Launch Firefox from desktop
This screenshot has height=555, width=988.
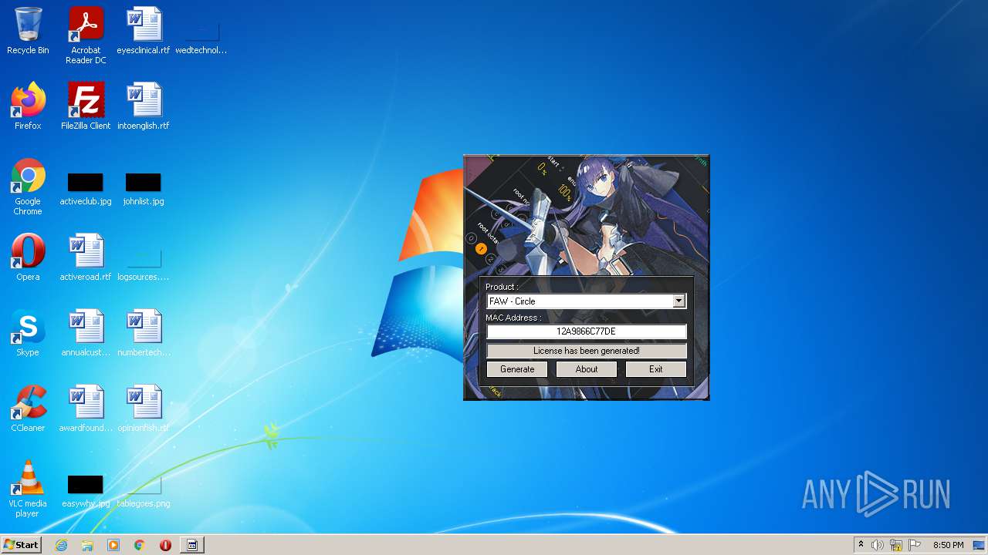[28, 106]
